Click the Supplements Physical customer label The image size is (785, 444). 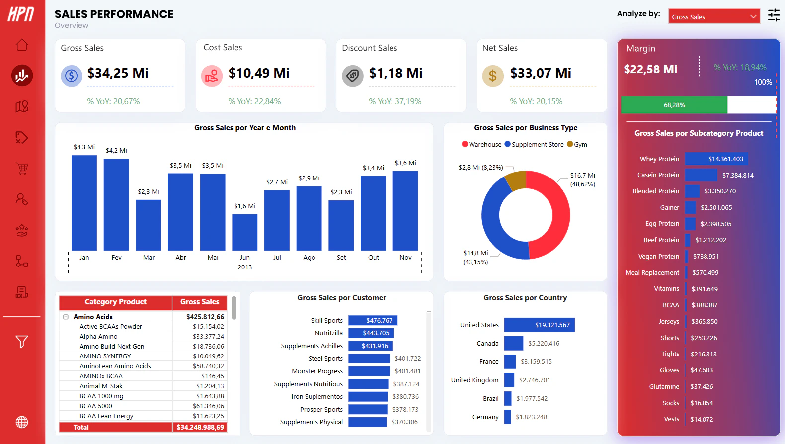(x=312, y=422)
